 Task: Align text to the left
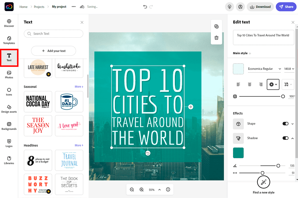click(x=238, y=84)
